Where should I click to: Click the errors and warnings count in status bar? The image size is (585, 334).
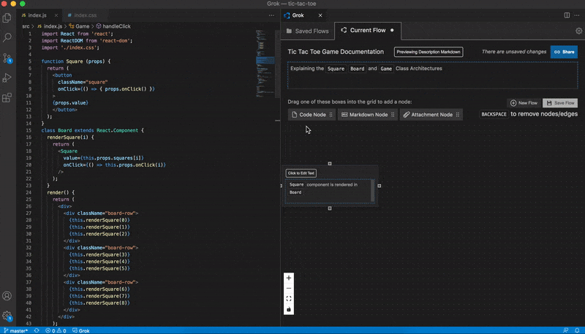pyautogui.click(x=56, y=330)
